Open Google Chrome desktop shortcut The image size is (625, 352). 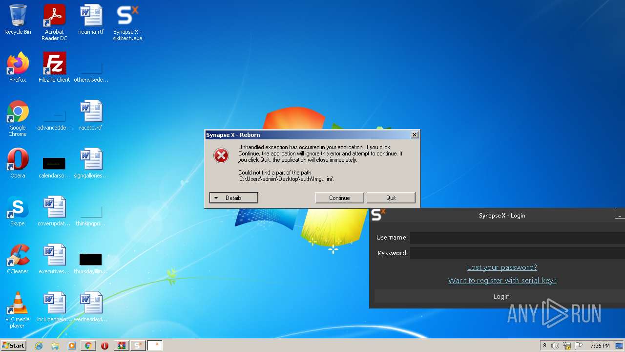click(x=18, y=118)
